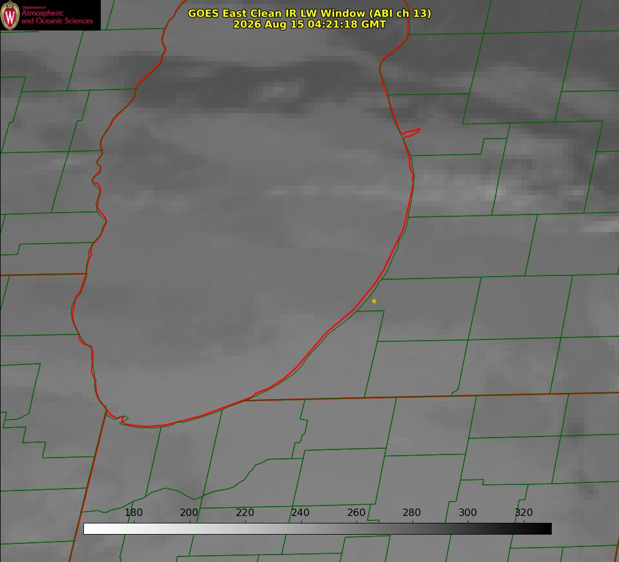Click the 280 label on the colorbar
Screen dimensions: 619x562
412,512
